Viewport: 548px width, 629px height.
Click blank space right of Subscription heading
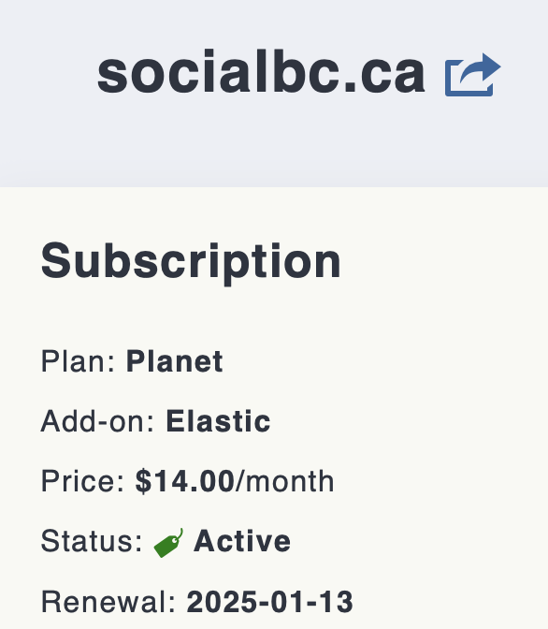click(441, 262)
